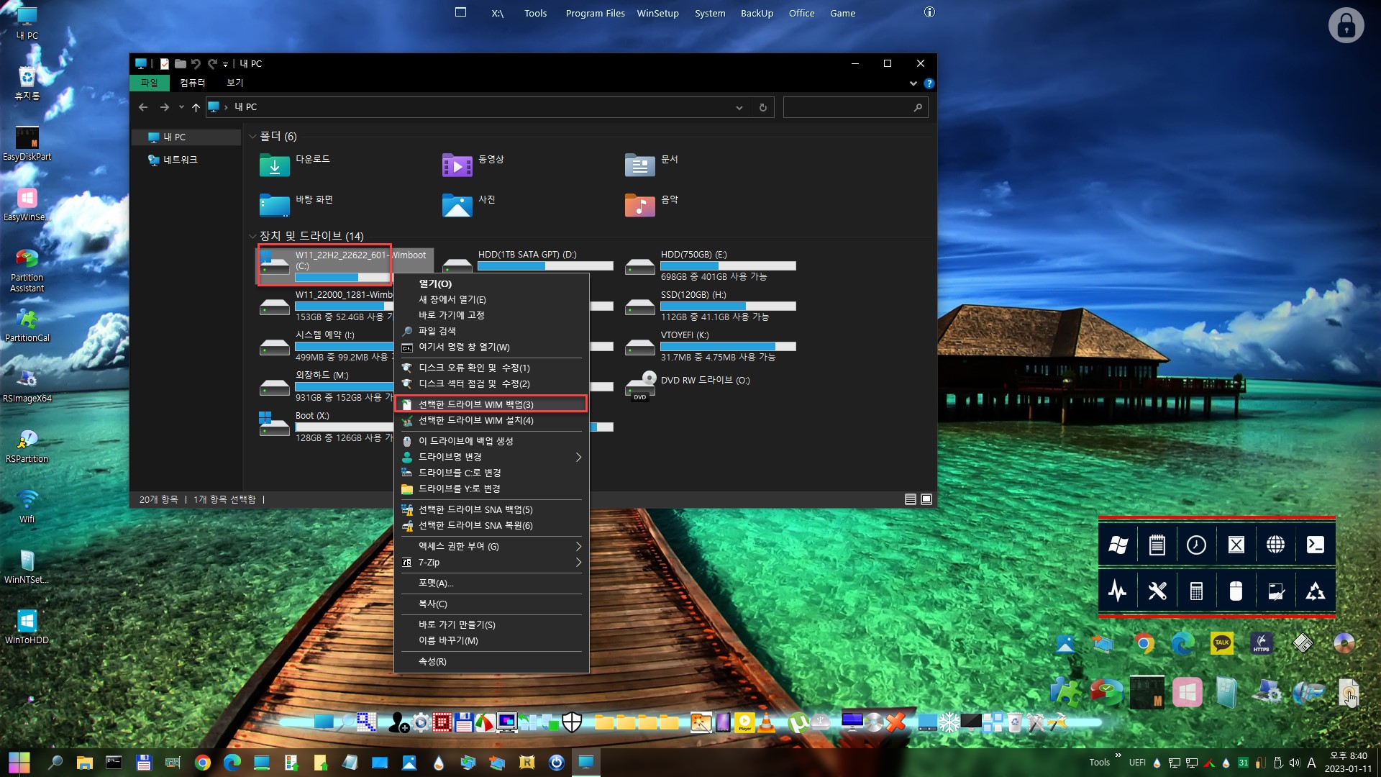
Task: Click the terminal prompt tile in widget panel
Action: [1315, 545]
